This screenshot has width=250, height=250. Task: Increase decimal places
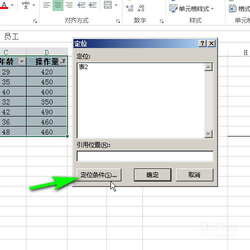(x=129, y=8)
